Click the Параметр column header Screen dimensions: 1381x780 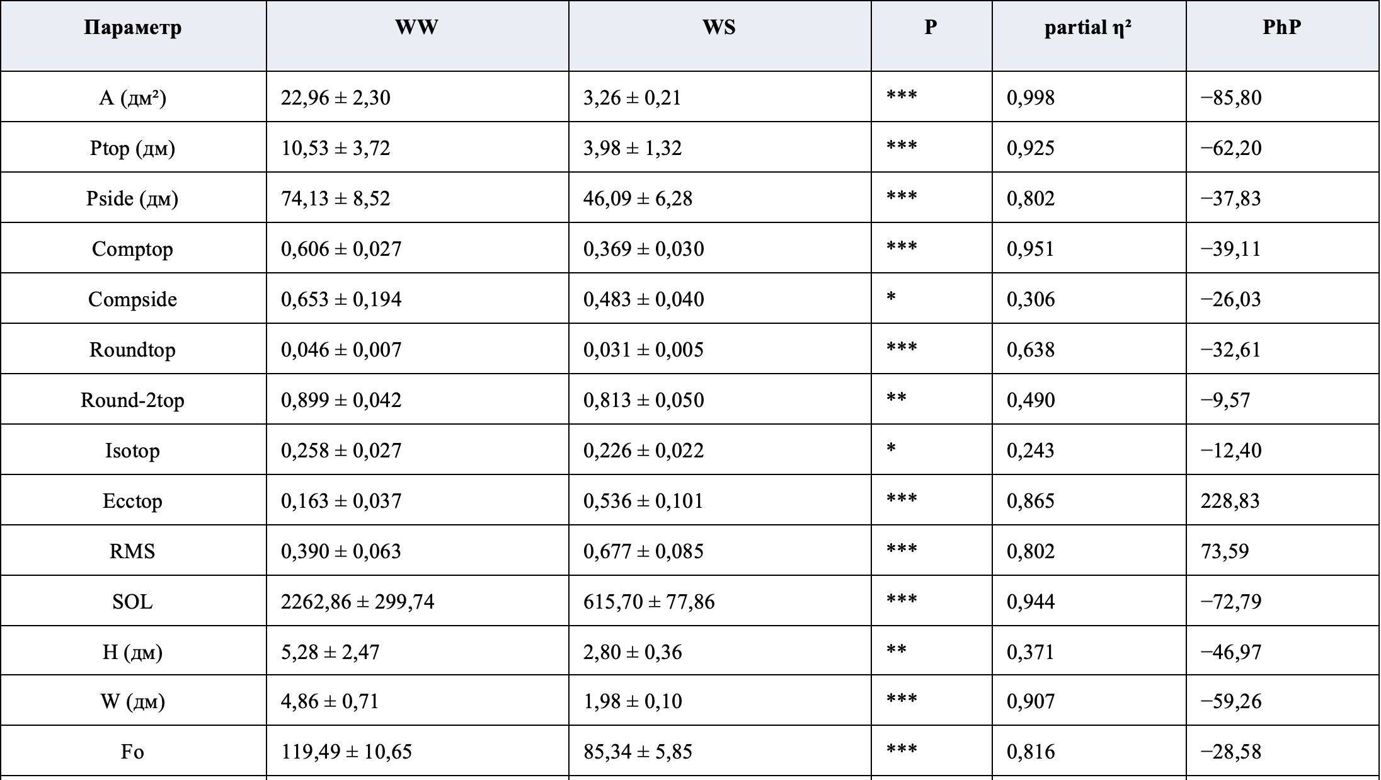(x=133, y=28)
